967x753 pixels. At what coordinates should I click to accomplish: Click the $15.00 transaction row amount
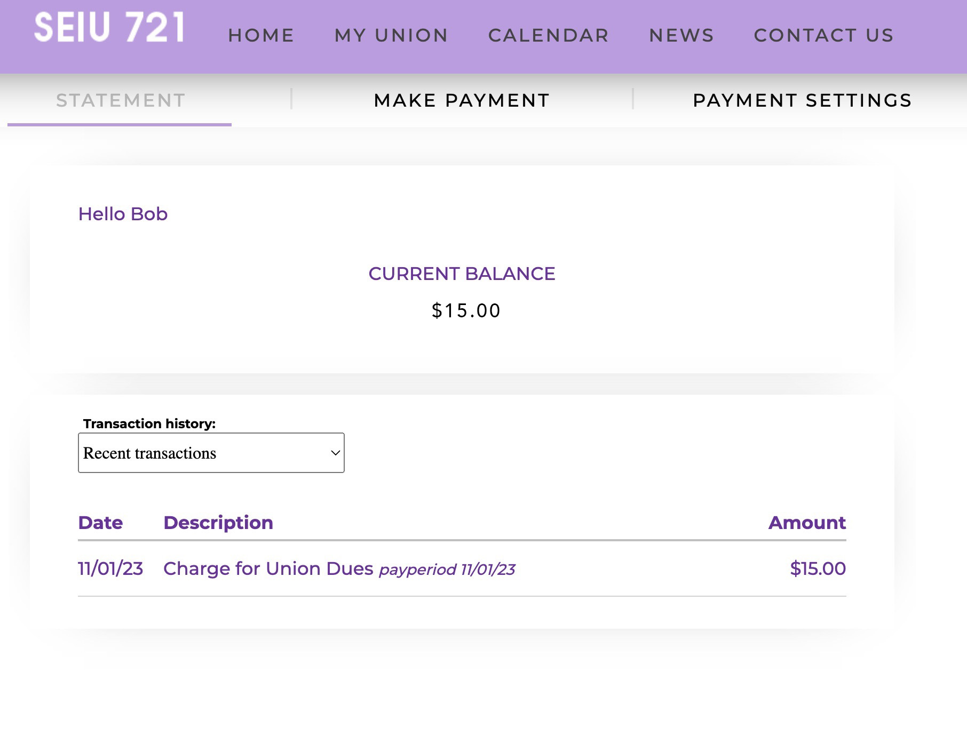pyautogui.click(x=818, y=568)
